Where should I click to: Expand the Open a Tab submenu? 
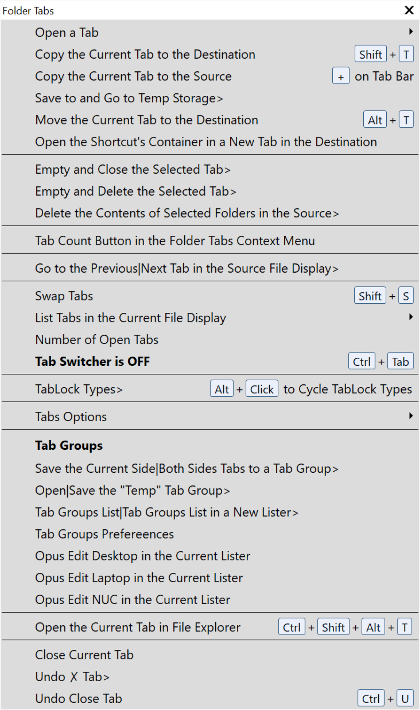point(410,32)
